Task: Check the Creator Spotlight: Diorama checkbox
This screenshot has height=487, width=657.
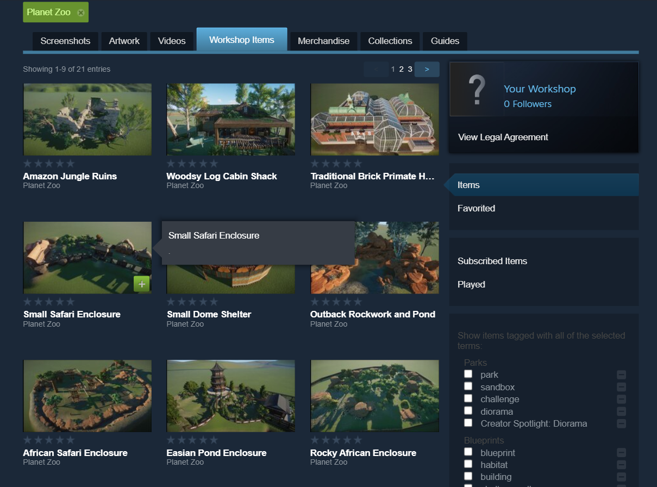Action: [x=468, y=422]
